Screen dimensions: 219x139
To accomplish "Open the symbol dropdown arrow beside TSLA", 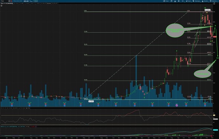I will (x=10, y=1).
